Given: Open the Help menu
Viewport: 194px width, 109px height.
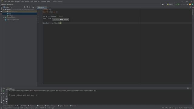Looking at the screenshot, I should pyautogui.click(x=48, y=2).
